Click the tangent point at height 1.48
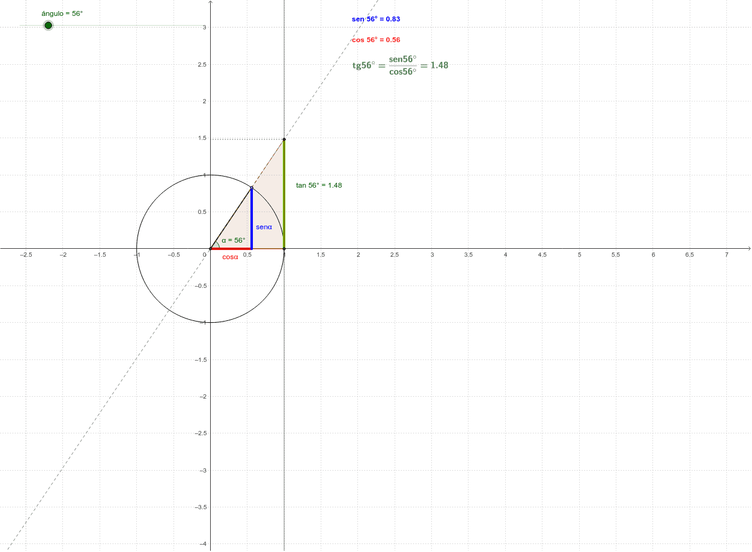Image resolution: width=752 pixels, height=552 pixels. pos(284,139)
